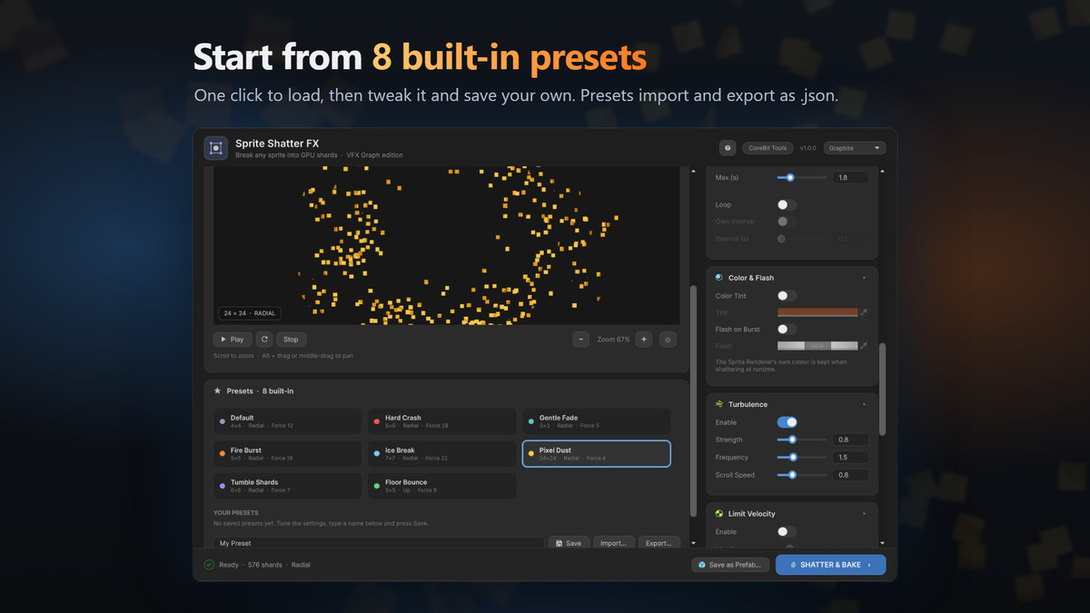Enable the Flash on Burst switch
The height and width of the screenshot is (613, 1090).
click(x=787, y=329)
